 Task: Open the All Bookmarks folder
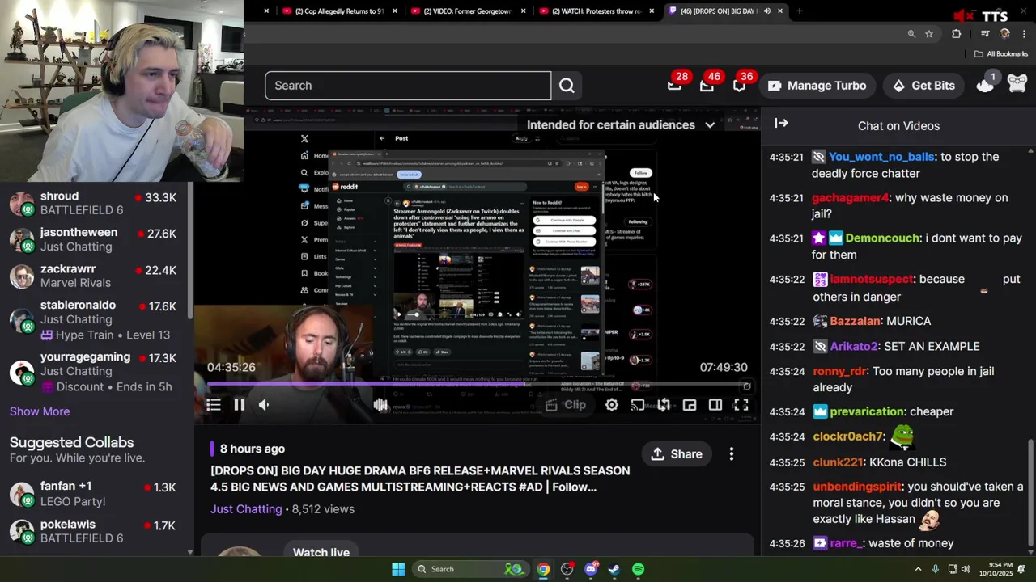click(1000, 54)
